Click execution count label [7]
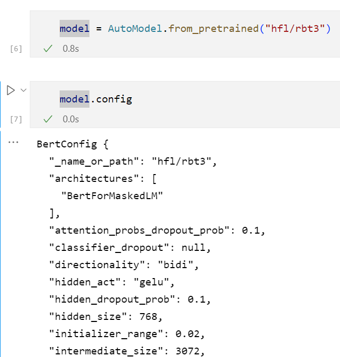The image size is (340, 357). point(16,120)
